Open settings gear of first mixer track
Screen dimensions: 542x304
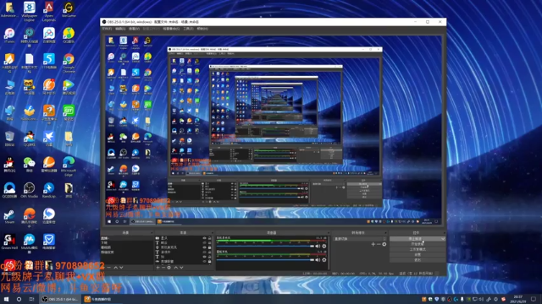click(x=324, y=246)
